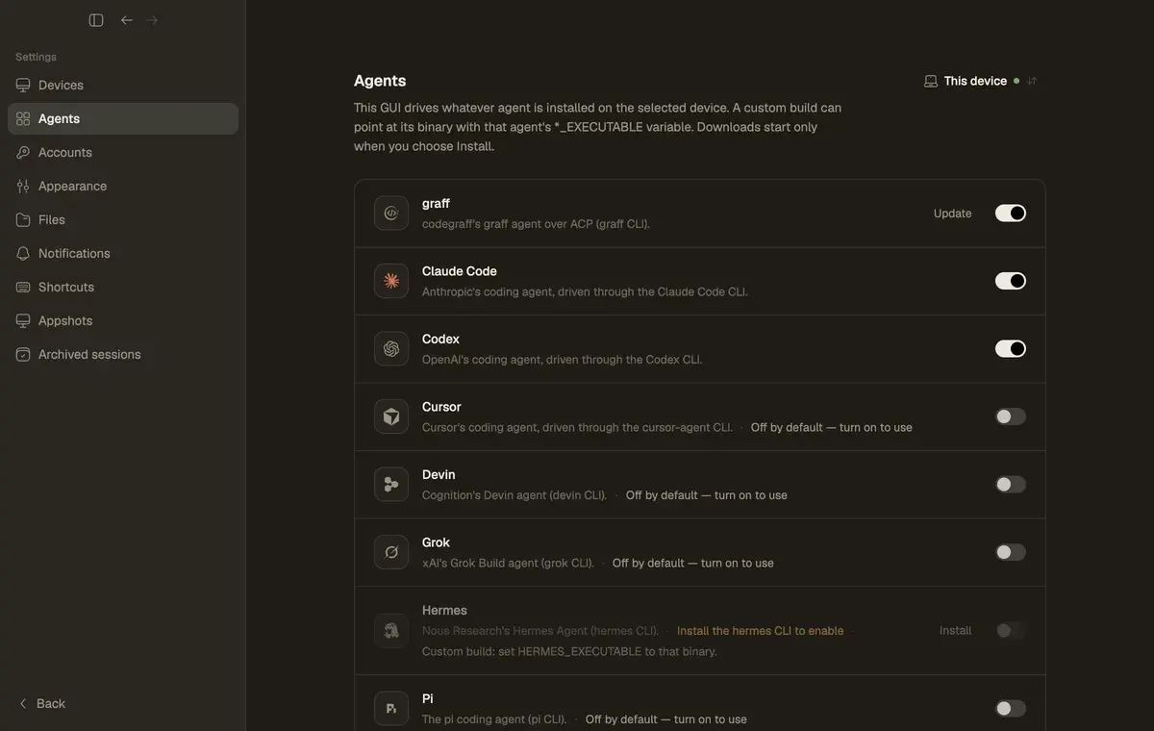This screenshot has height=731, width=1154.
Task: Switch to Appearance settings
Action: point(123,186)
